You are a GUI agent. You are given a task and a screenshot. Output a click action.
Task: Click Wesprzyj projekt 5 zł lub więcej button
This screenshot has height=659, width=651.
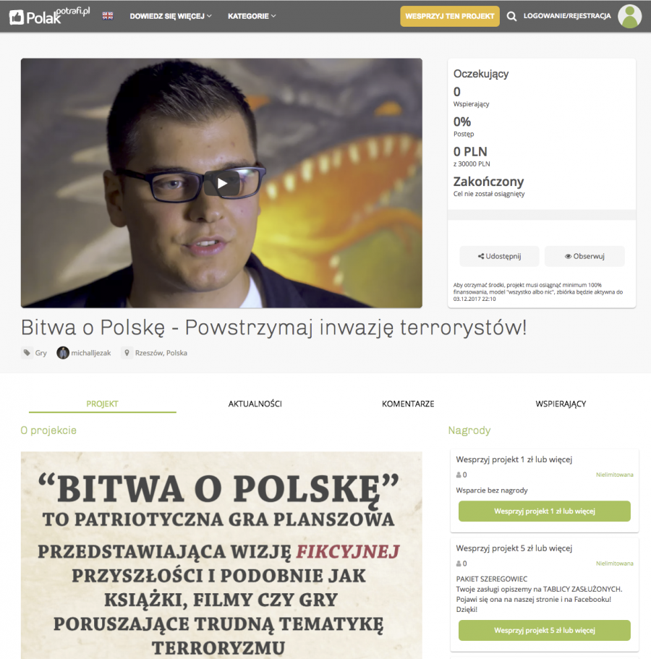(x=544, y=630)
